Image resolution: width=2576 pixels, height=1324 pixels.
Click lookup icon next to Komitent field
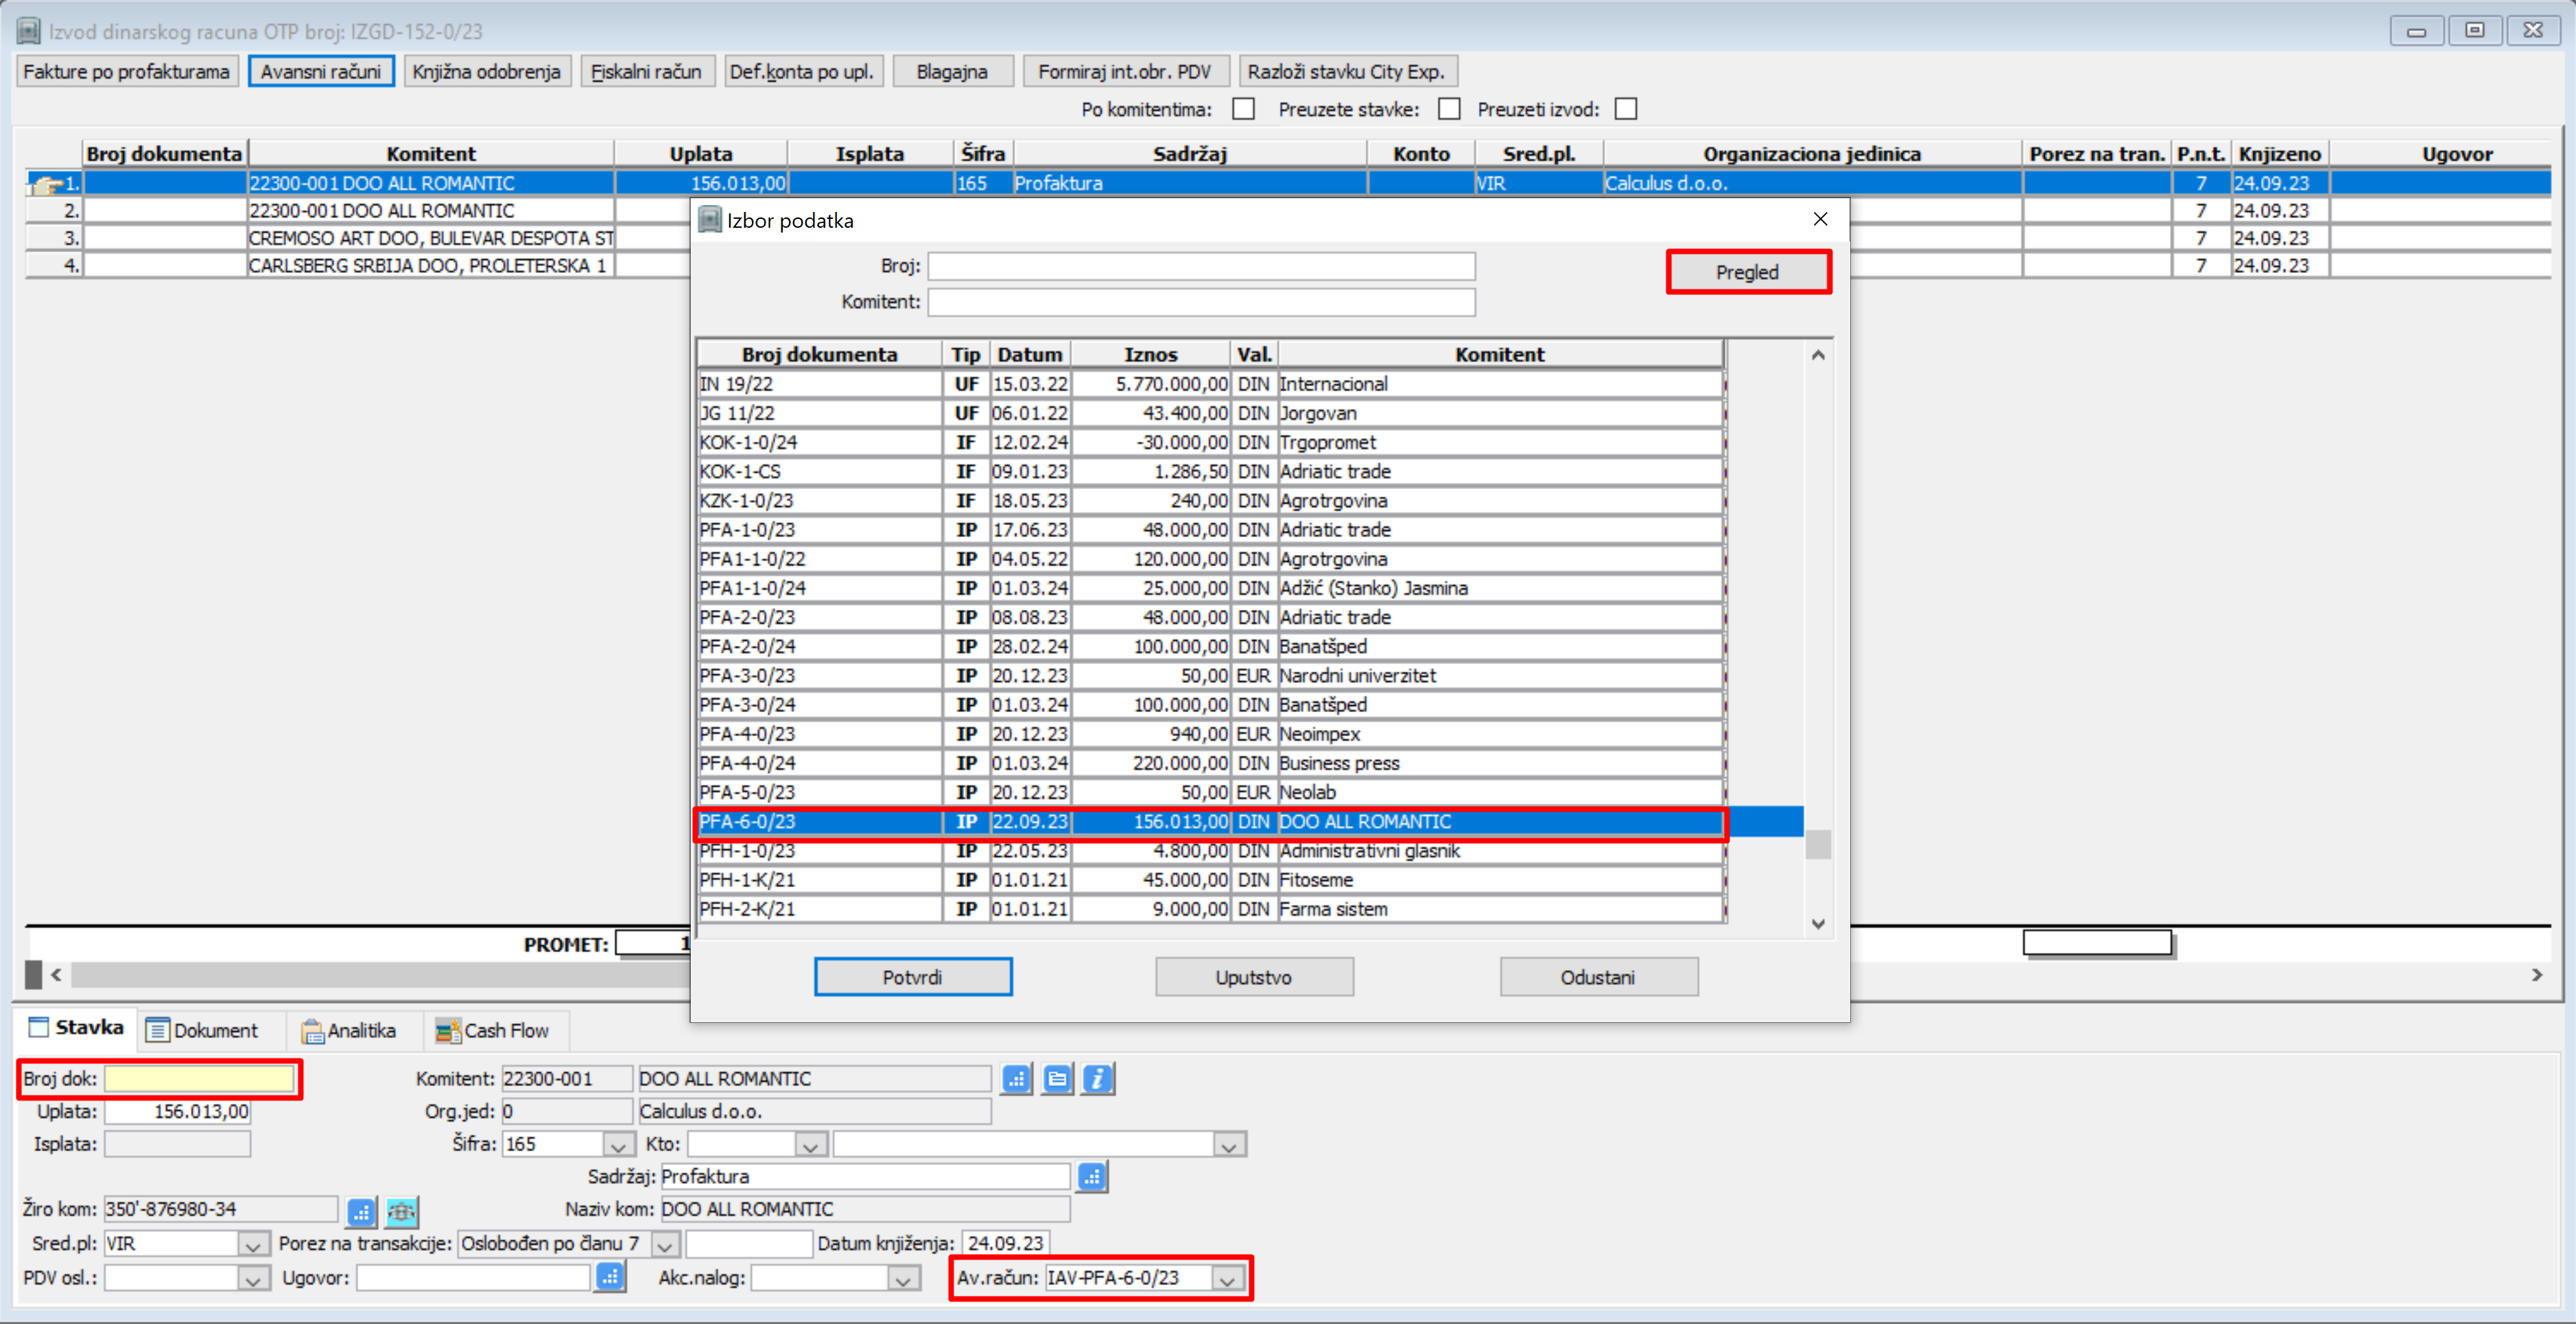[x=1016, y=1079]
